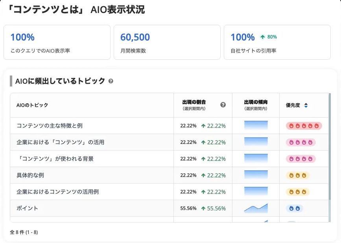Click three-flame priority badge for 具体的な例

(x=297, y=175)
